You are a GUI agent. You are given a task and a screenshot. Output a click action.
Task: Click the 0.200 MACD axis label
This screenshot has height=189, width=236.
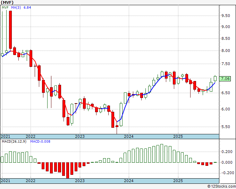pyautogui.click(x=227, y=152)
